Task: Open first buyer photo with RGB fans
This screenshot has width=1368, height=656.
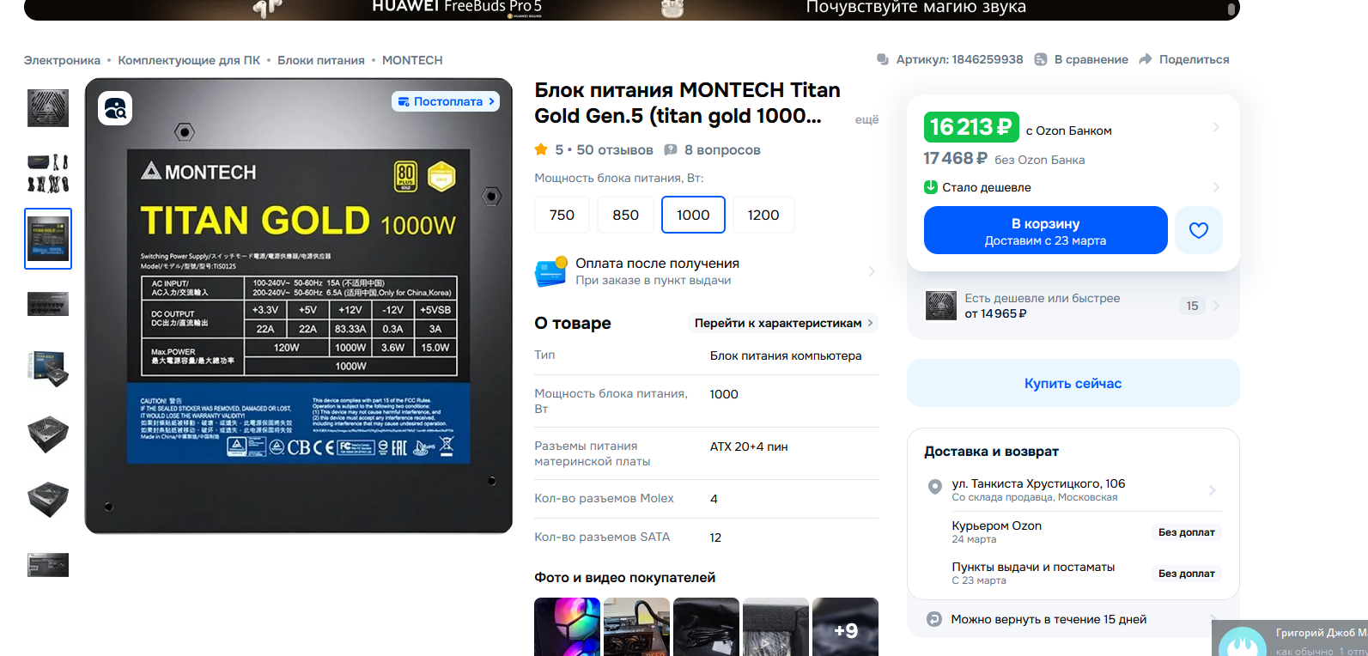Action: coord(567,627)
